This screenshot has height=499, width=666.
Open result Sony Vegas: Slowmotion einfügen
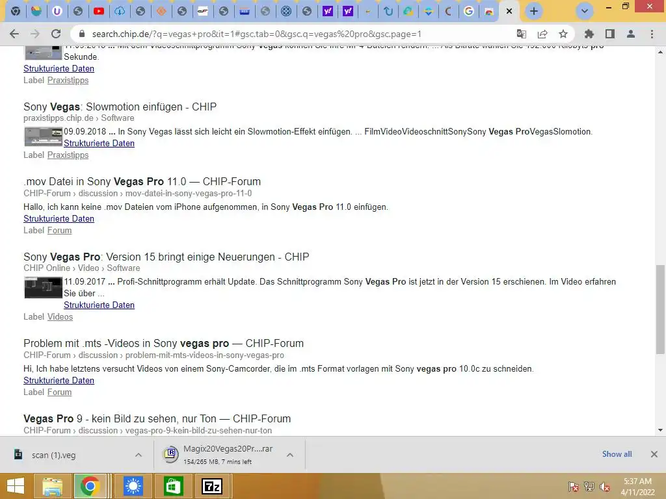tap(120, 107)
